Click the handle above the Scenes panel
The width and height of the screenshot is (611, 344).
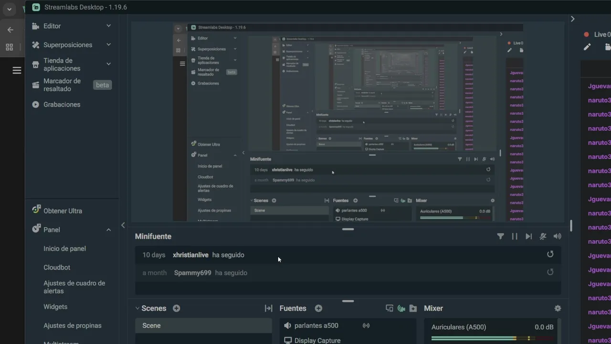point(348,301)
